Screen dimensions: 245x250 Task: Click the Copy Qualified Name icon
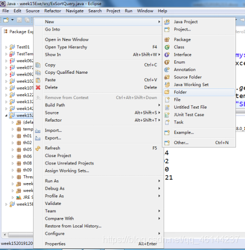tap(38, 73)
